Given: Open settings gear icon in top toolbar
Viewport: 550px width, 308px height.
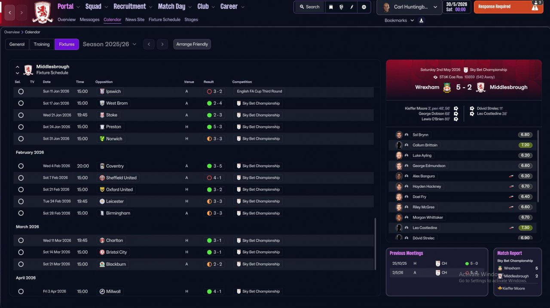Looking at the screenshot, I should tap(364, 7).
